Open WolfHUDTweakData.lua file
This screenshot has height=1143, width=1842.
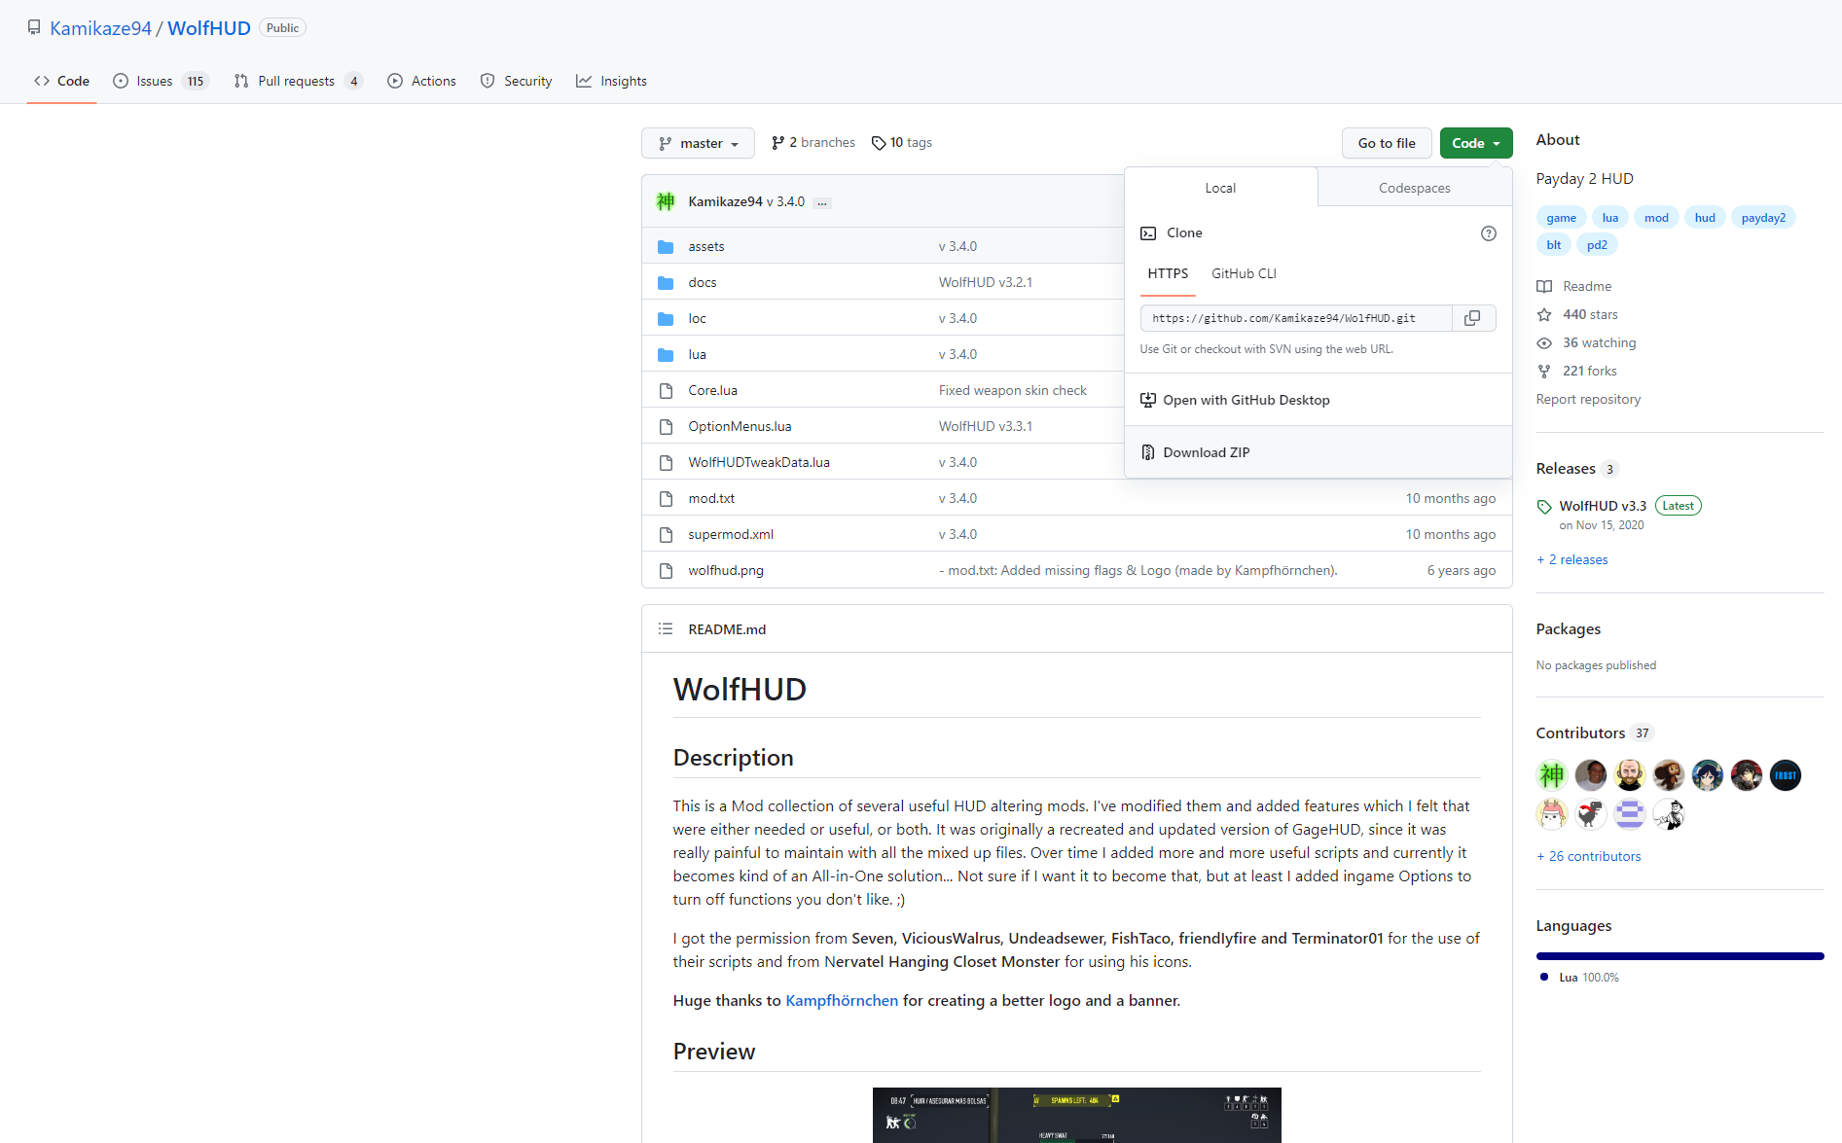tap(759, 462)
